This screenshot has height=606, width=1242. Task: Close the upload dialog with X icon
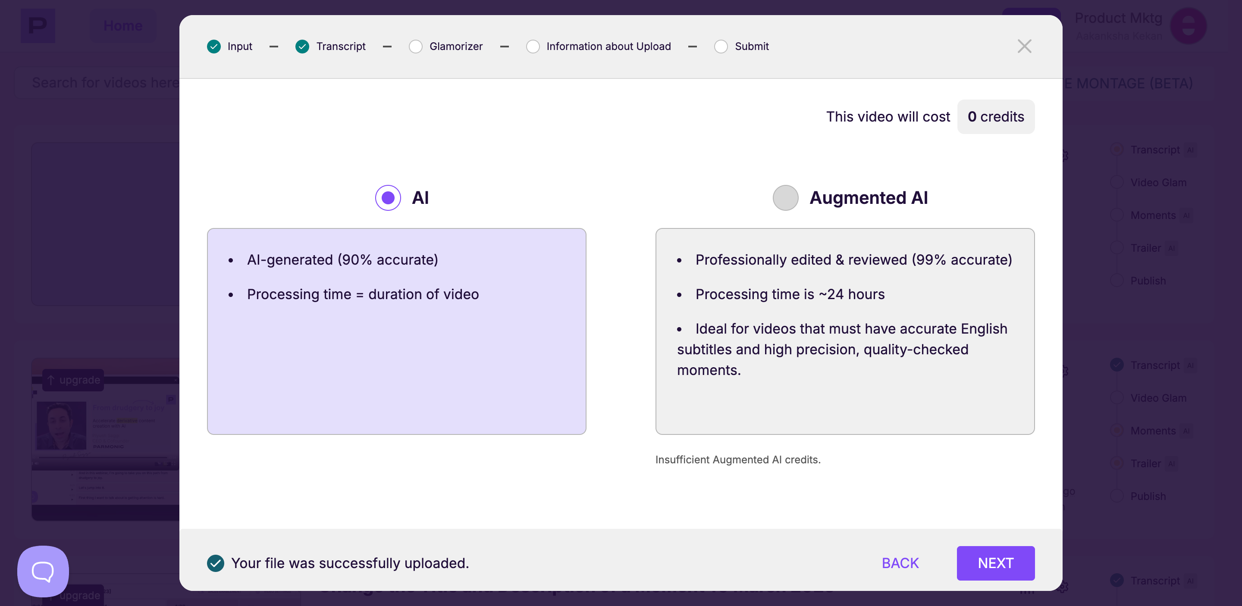1024,46
